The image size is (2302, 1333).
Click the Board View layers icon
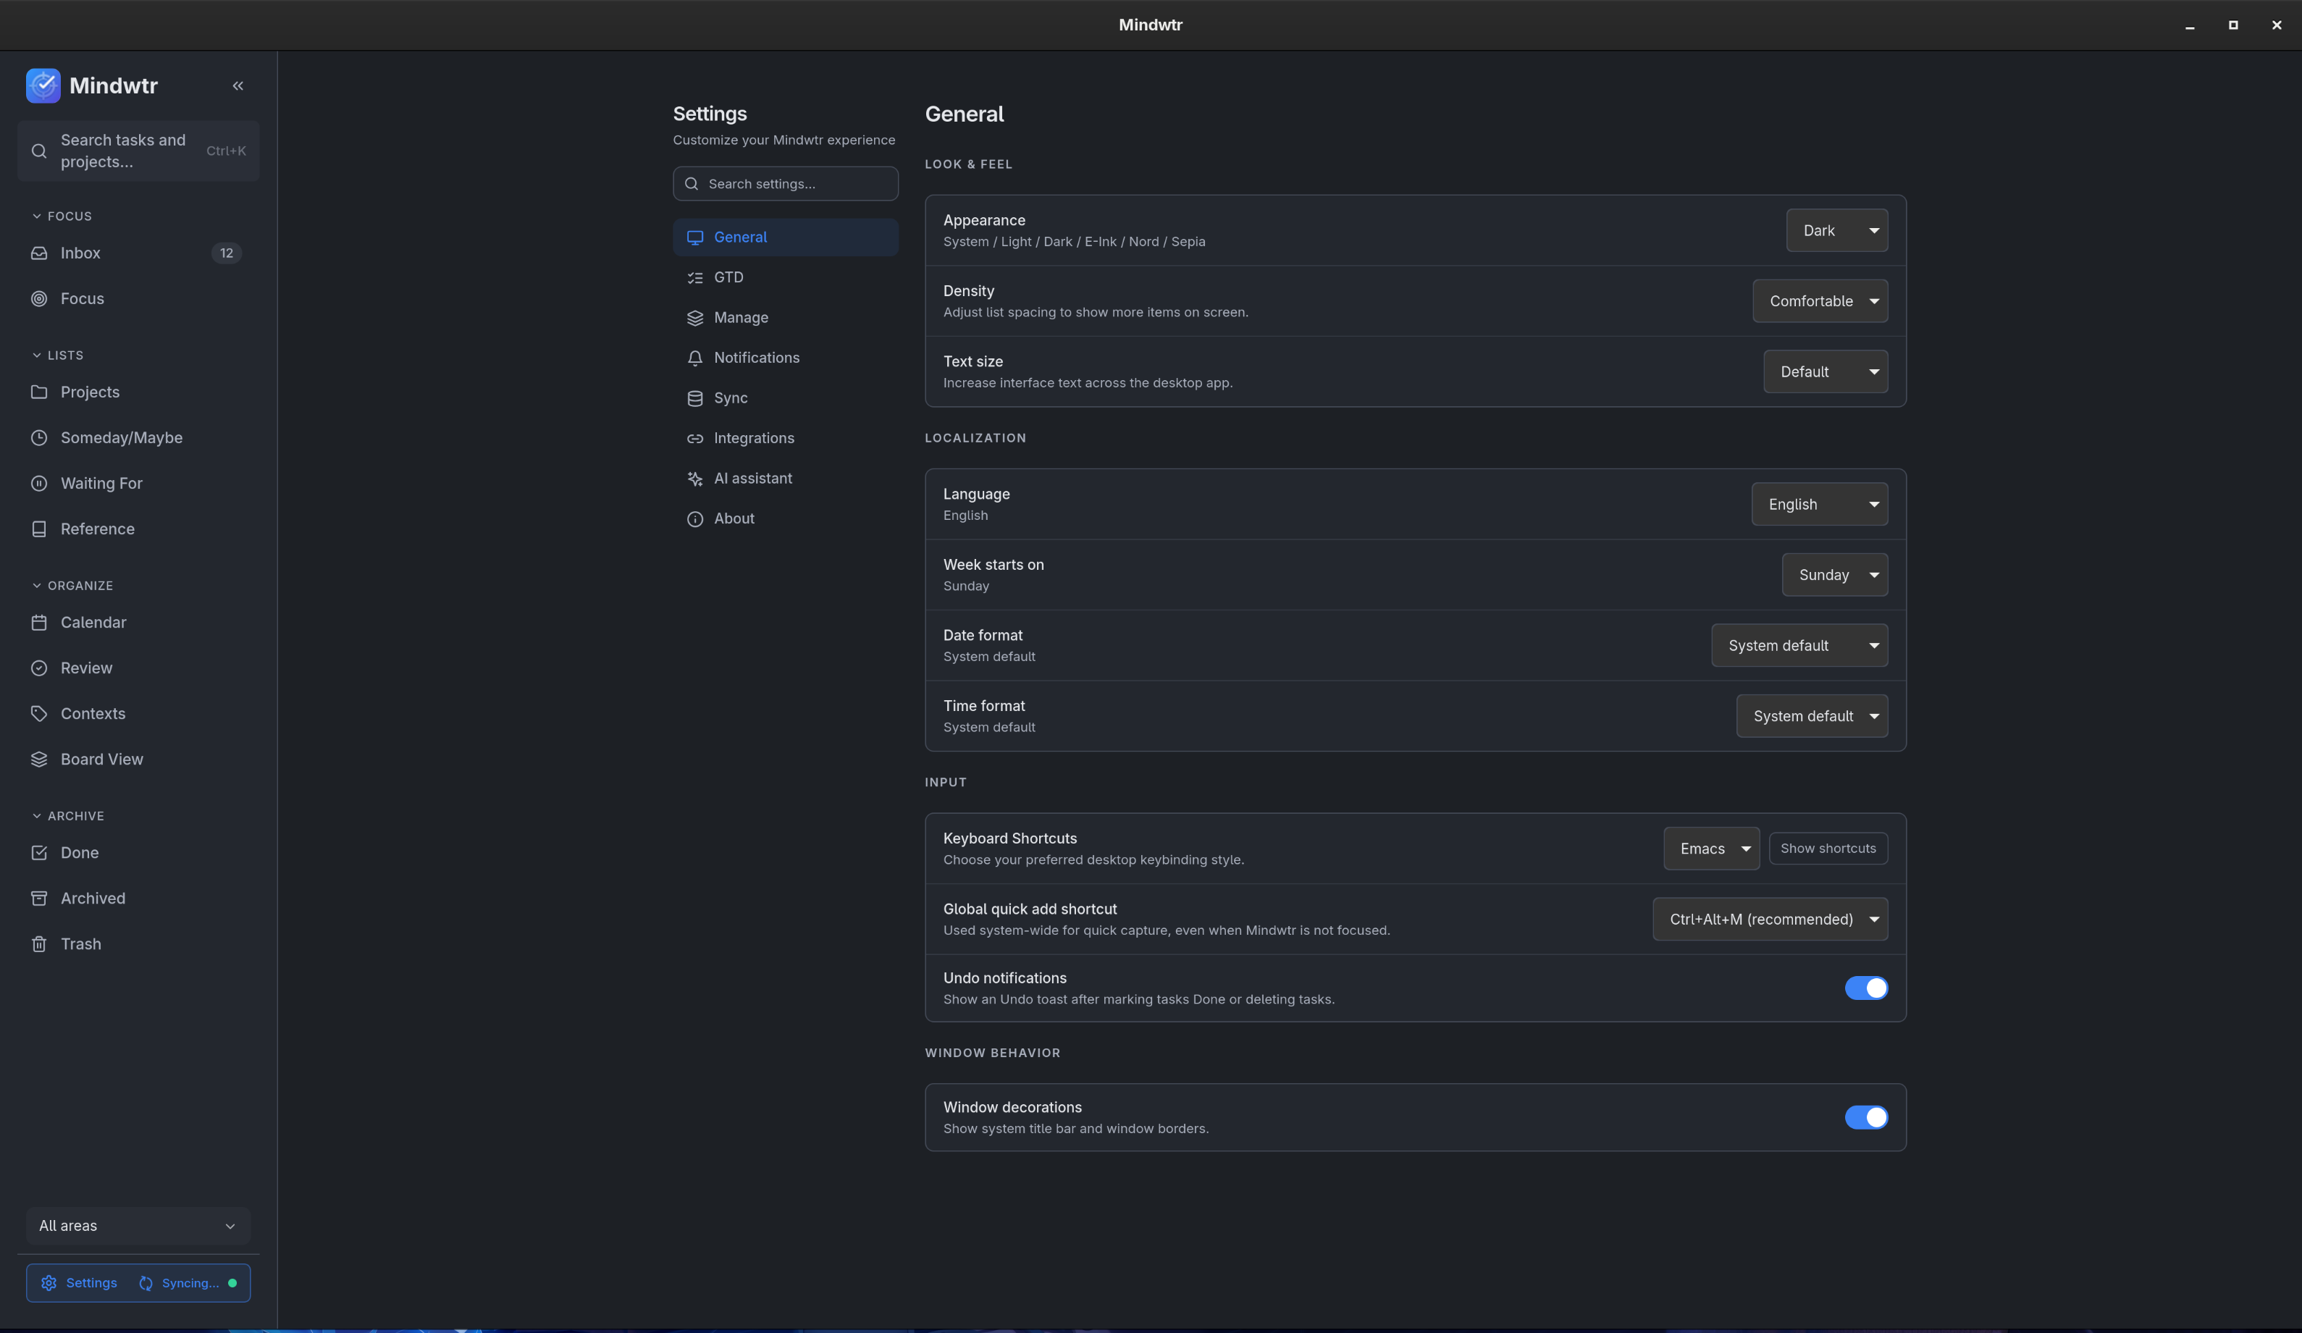(39, 760)
